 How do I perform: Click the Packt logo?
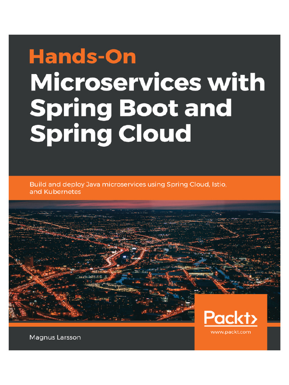click(x=231, y=318)
